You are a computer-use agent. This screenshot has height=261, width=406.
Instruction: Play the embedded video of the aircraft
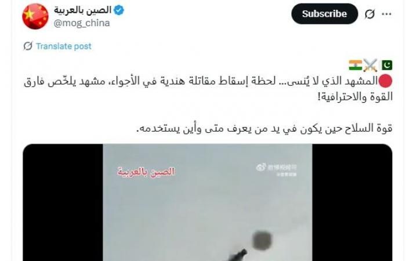point(208,202)
